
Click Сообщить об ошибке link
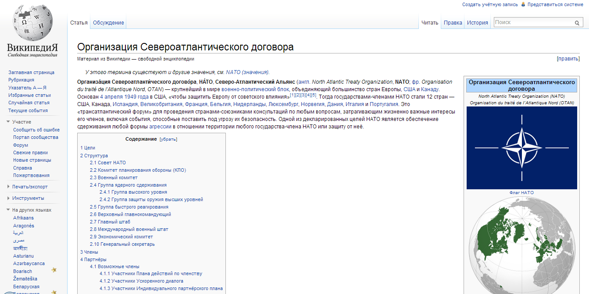[36, 130]
